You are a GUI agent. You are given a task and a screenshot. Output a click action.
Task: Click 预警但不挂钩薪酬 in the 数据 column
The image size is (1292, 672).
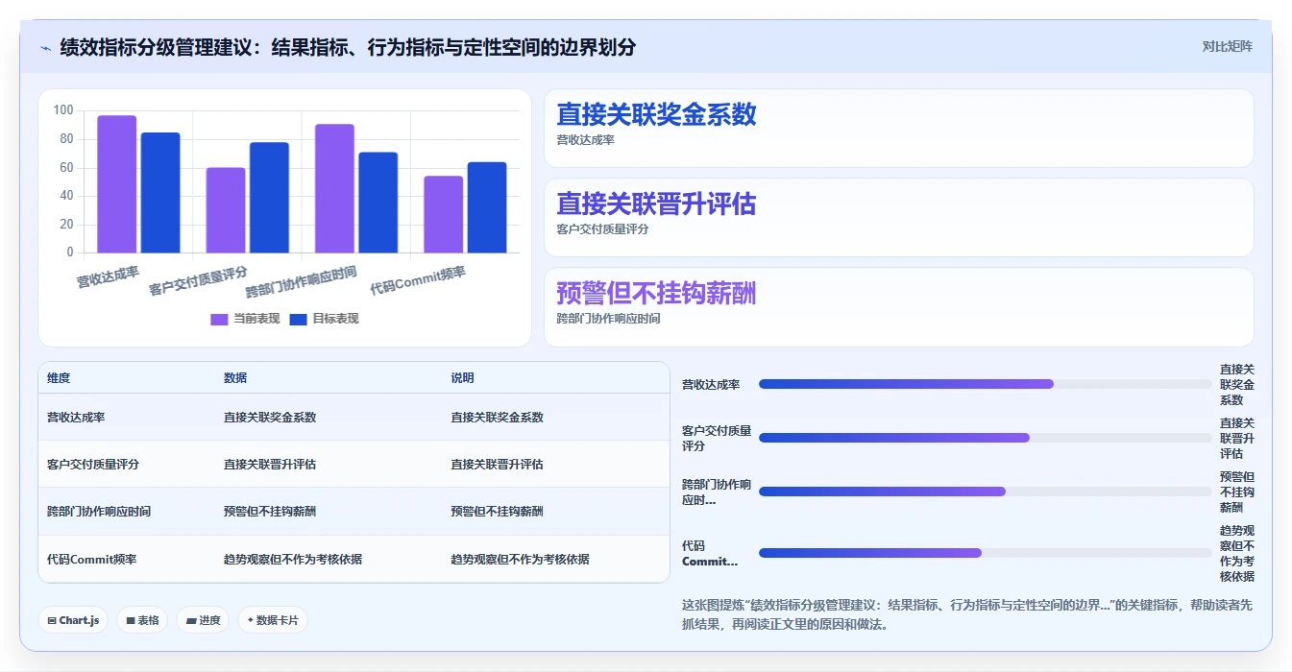[270, 512]
